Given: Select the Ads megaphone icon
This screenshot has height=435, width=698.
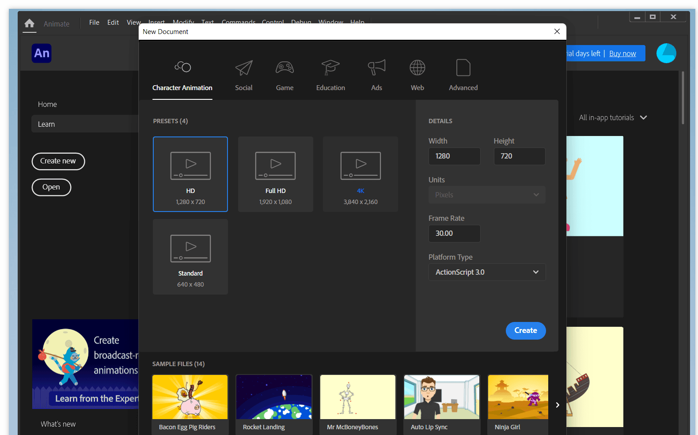Looking at the screenshot, I should 376,68.
